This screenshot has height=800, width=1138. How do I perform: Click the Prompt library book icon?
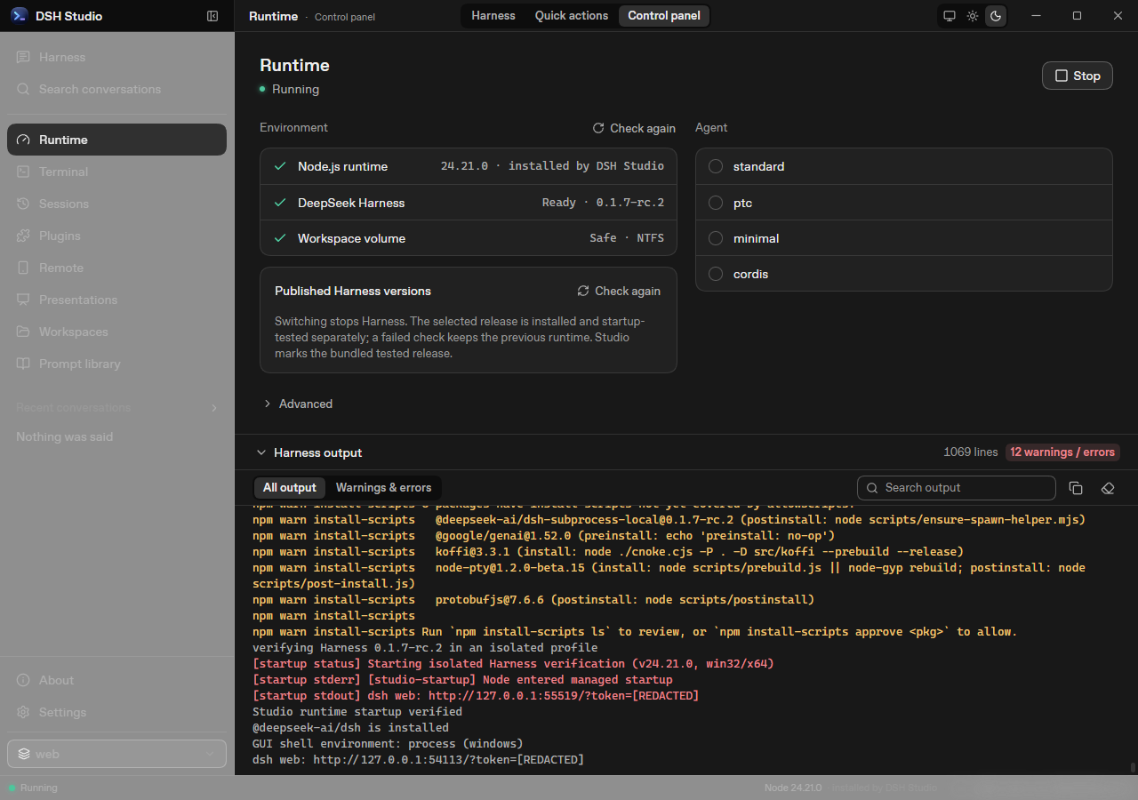point(24,364)
